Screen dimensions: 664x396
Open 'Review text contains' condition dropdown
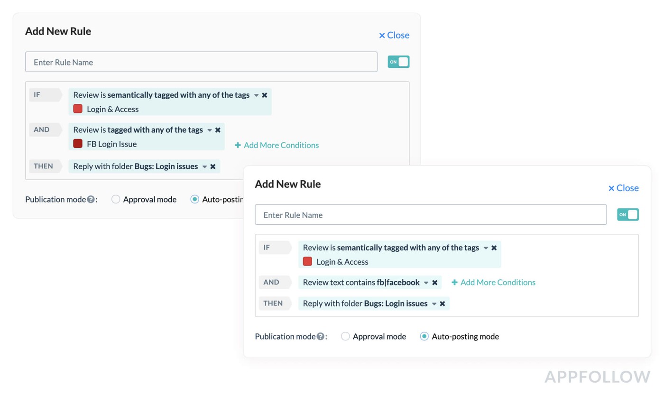pos(426,283)
